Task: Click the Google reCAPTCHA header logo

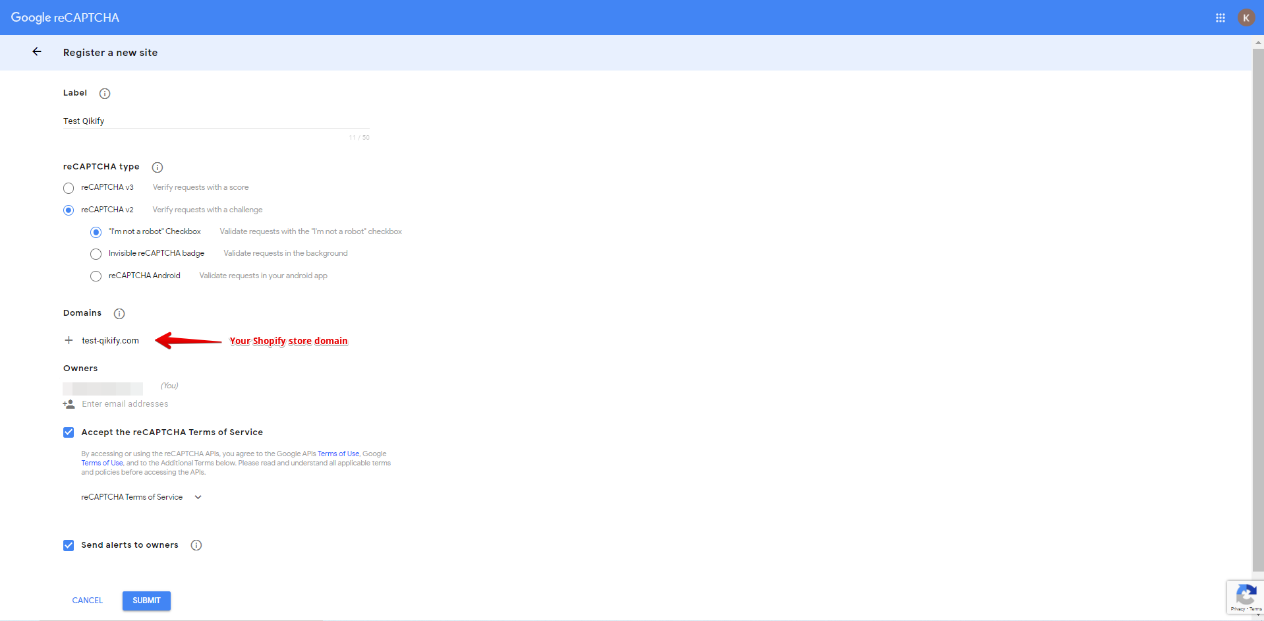Action: tap(65, 18)
